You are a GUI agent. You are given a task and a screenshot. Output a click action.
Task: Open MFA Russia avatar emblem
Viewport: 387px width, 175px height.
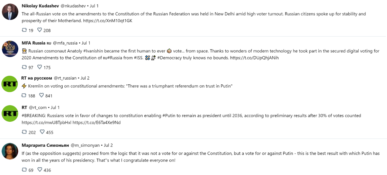pos(10,49)
